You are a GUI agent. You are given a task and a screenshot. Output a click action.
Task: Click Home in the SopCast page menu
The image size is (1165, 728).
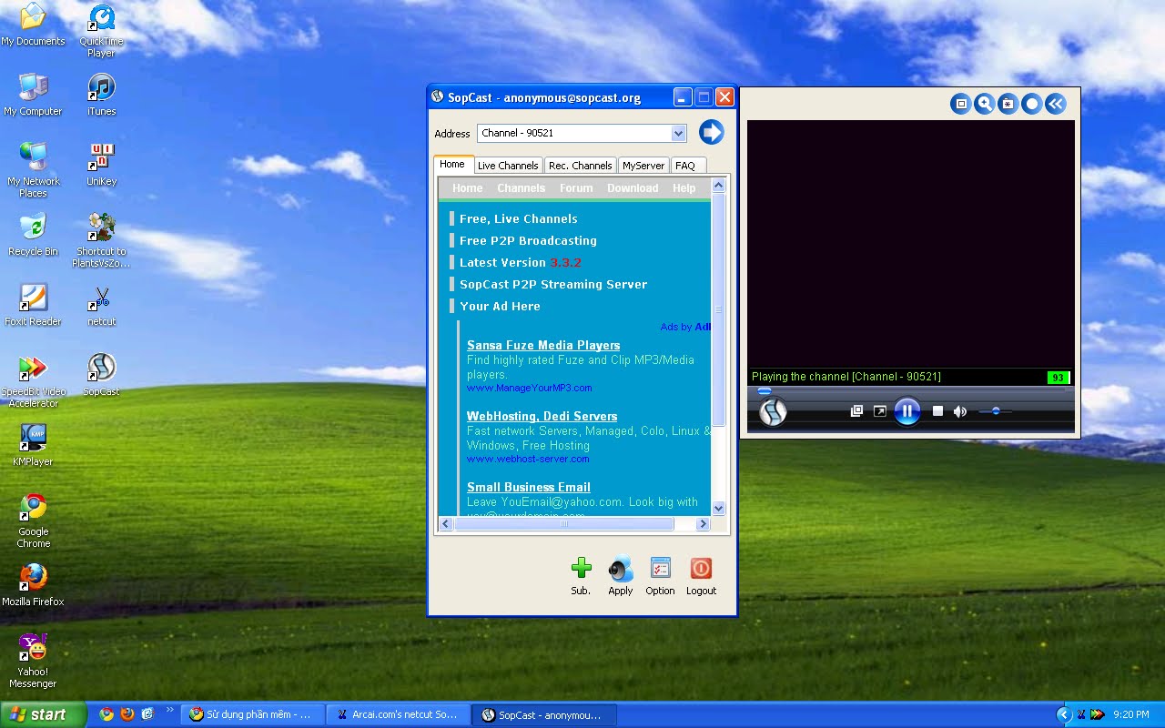click(468, 188)
